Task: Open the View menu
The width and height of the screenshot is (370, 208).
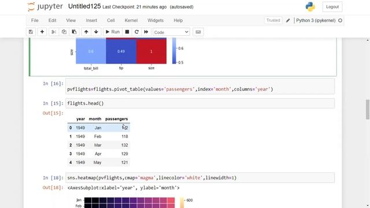Action: tap(71, 21)
